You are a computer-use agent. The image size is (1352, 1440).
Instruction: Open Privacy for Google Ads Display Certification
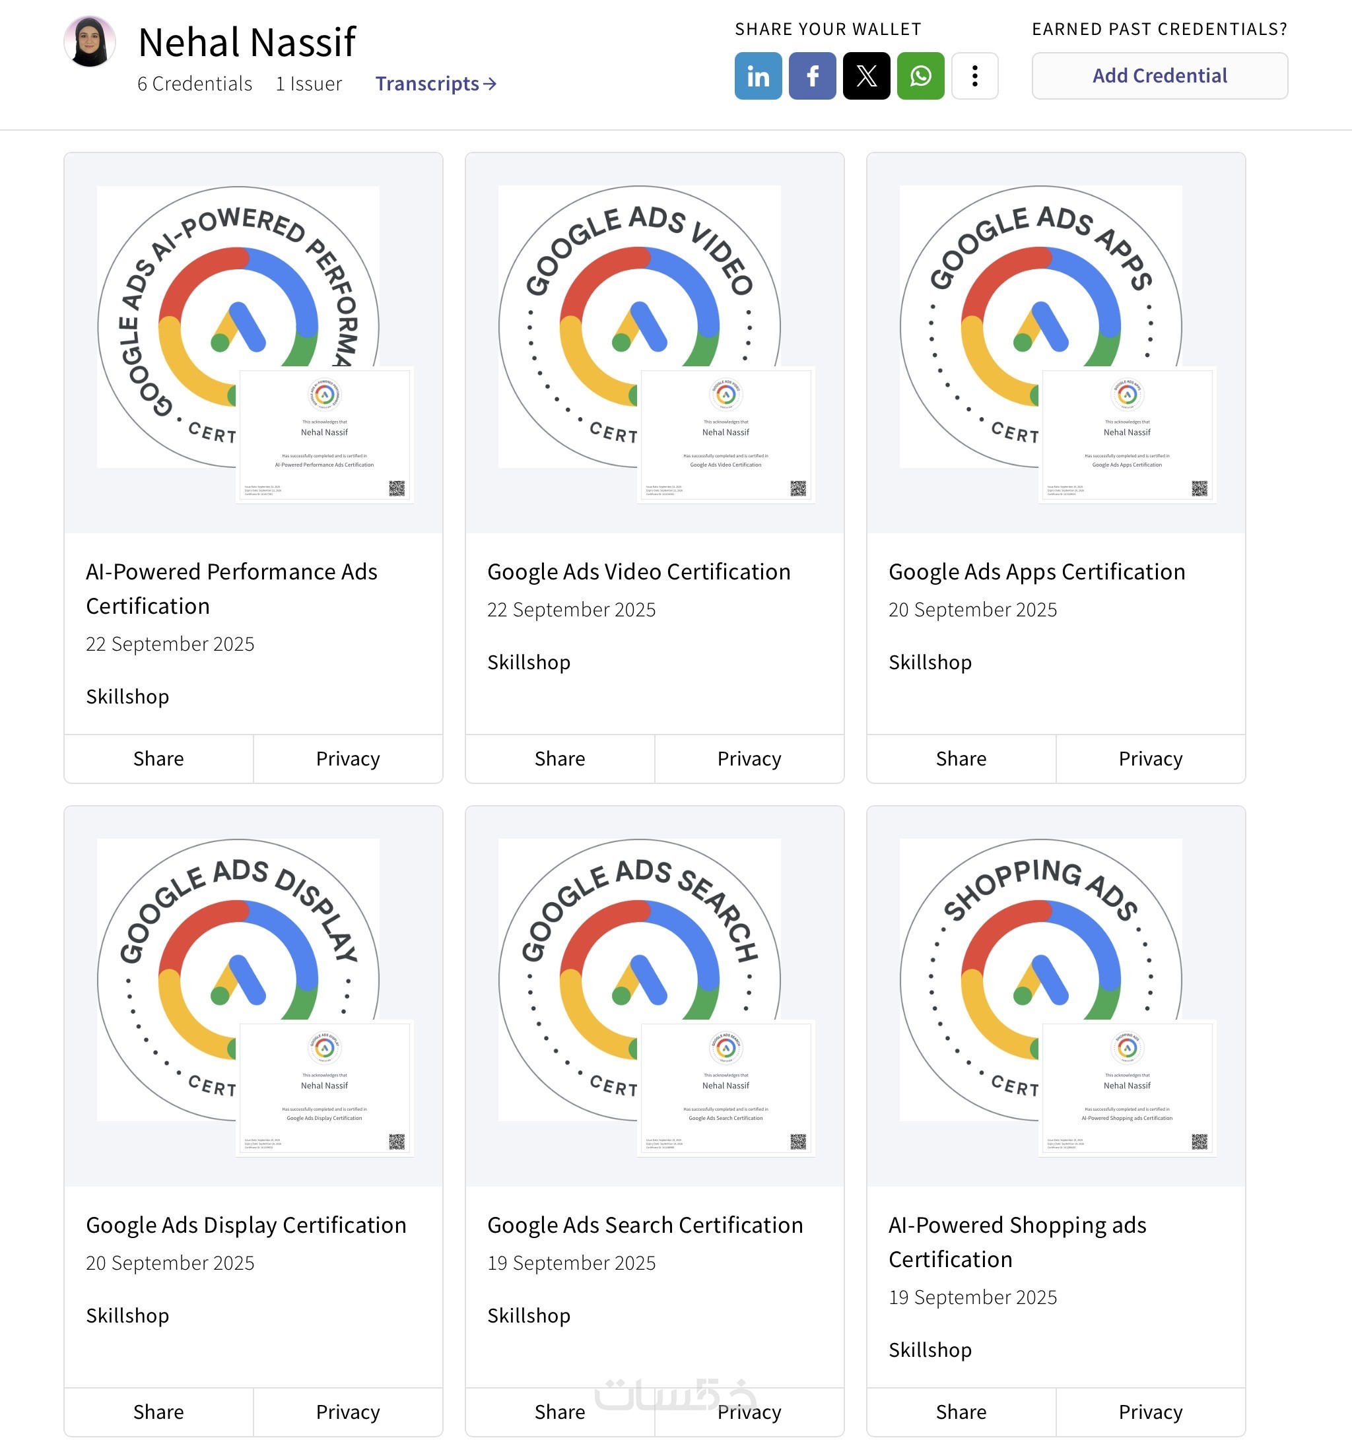[348, 1412]
